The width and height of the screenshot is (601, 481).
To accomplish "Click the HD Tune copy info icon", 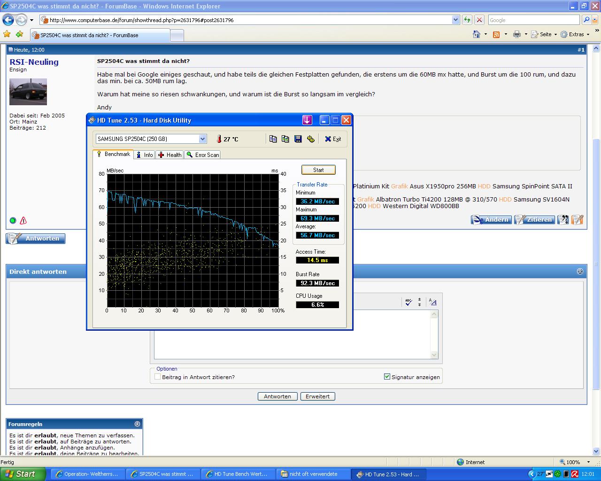I will 273,139.
